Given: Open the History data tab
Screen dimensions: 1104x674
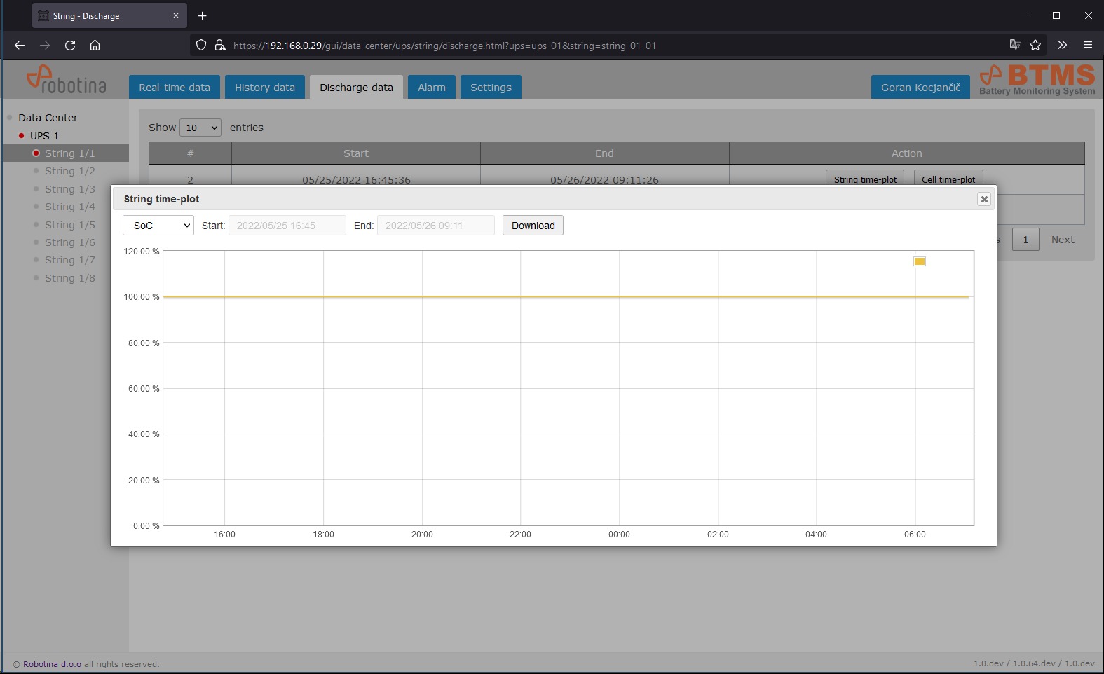Looking at the screenshot, I should pyautogui.click(x=265, y=88).
